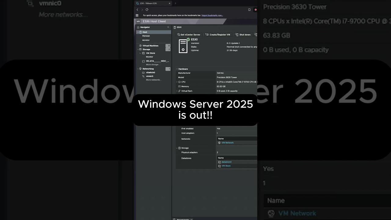Collapse the Hardware section
The width and height of the screenshot is (391, 220).
click(x=177, y=69)
